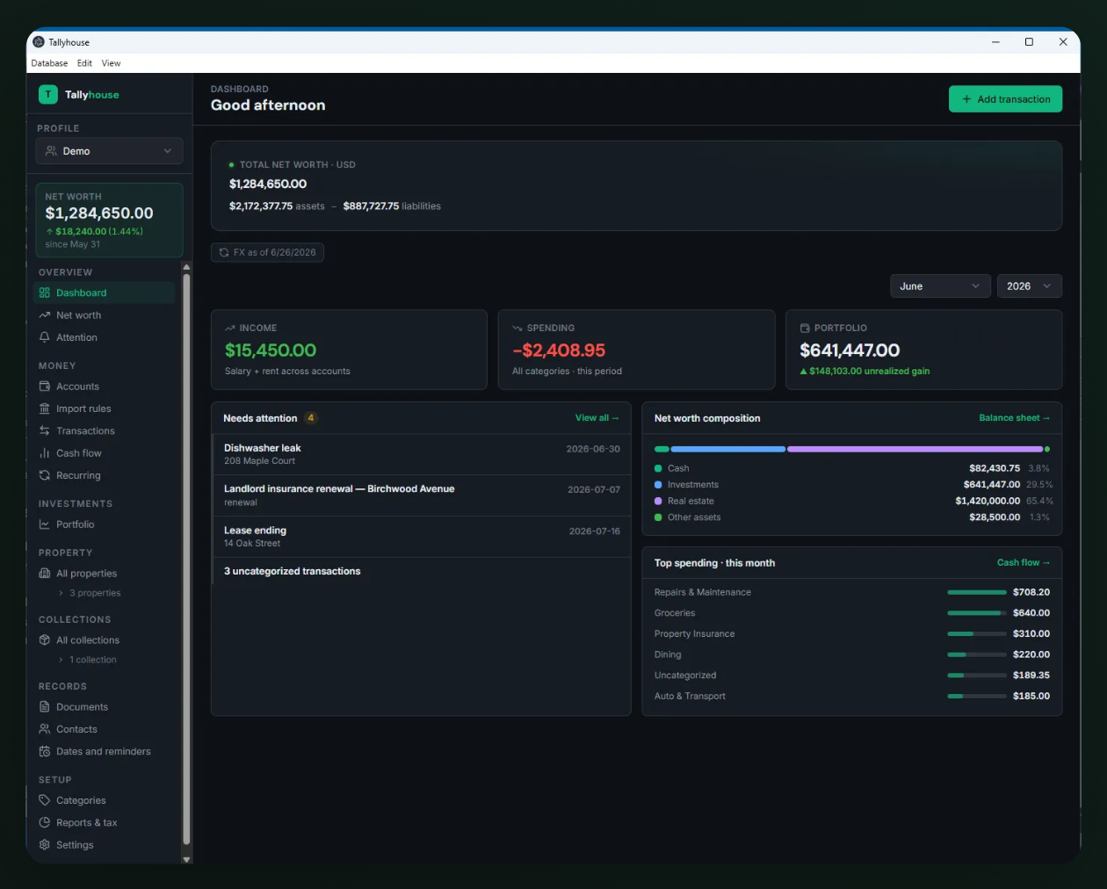Screen dimensions: 1107x889
Task: Open Dashboard via its grid icon
Action: click(x=45, y=293)
